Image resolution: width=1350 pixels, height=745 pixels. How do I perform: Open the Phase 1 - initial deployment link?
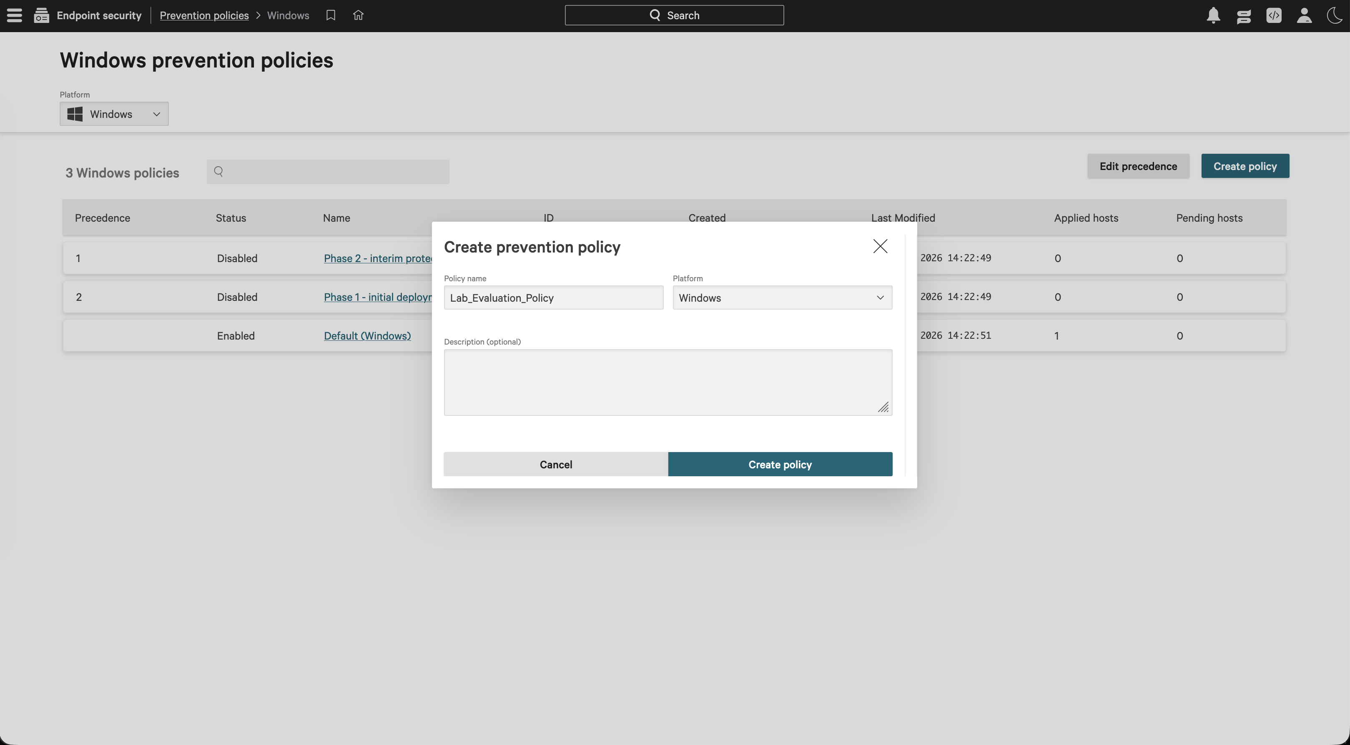click(378, 297)
